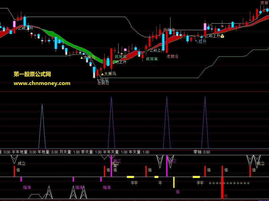Click the single 平 label between the 平平 labels
Image resolution: width=269 pixels, height=201 pixels.
point(160,183)
